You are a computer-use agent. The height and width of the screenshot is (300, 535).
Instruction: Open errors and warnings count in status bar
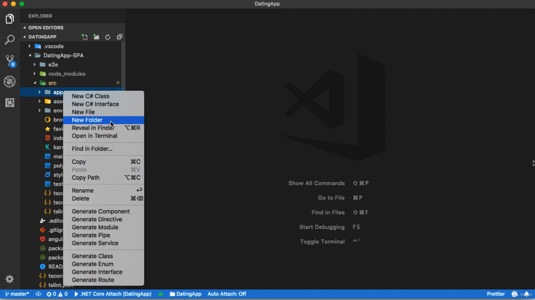tap(57, 294)
